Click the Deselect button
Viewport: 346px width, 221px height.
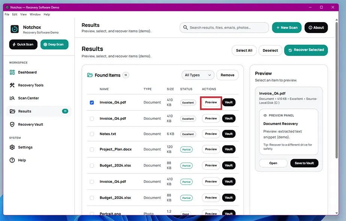point(270,50)
